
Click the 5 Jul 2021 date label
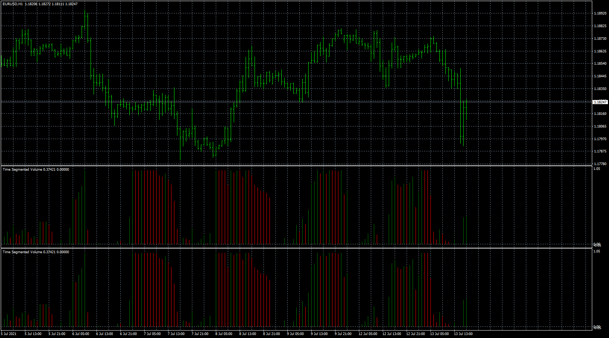point(9,334)
